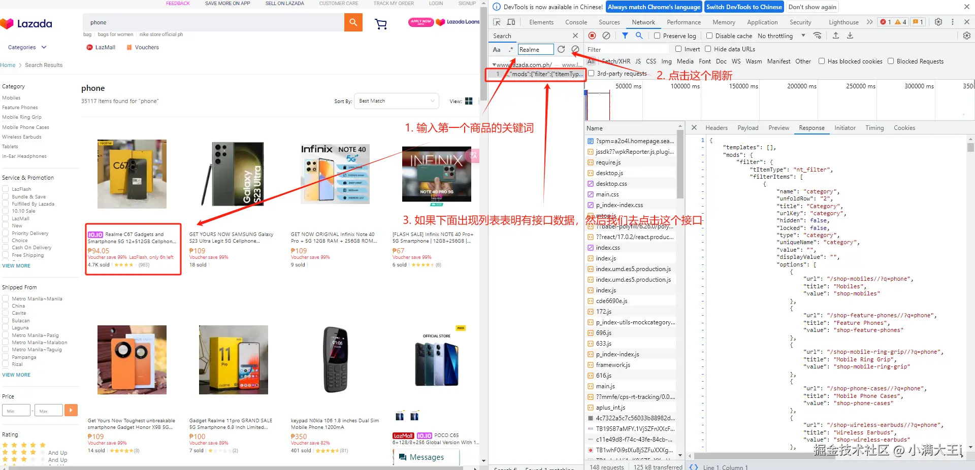
Task: Check the 3rd-party requests checkbox
Action: [x=591, y=73]
